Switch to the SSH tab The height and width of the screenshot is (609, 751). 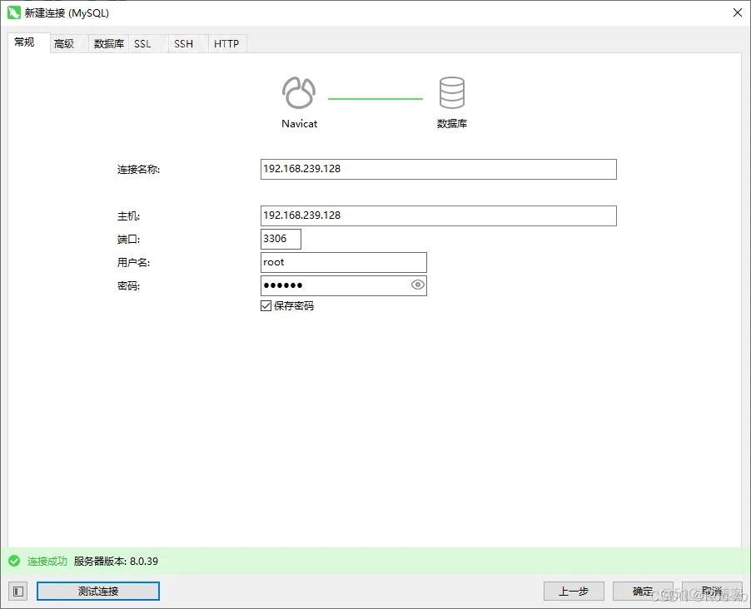click(183, 43)
